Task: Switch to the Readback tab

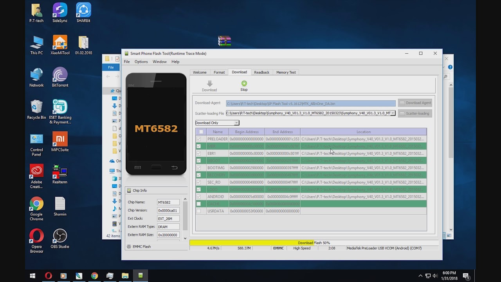Action: pyautogui.click(x=261, y=72)
